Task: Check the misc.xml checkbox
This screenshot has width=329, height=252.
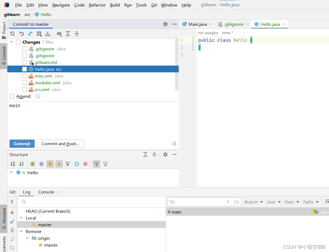Action: pyautogui.click(x=24, y=76)
